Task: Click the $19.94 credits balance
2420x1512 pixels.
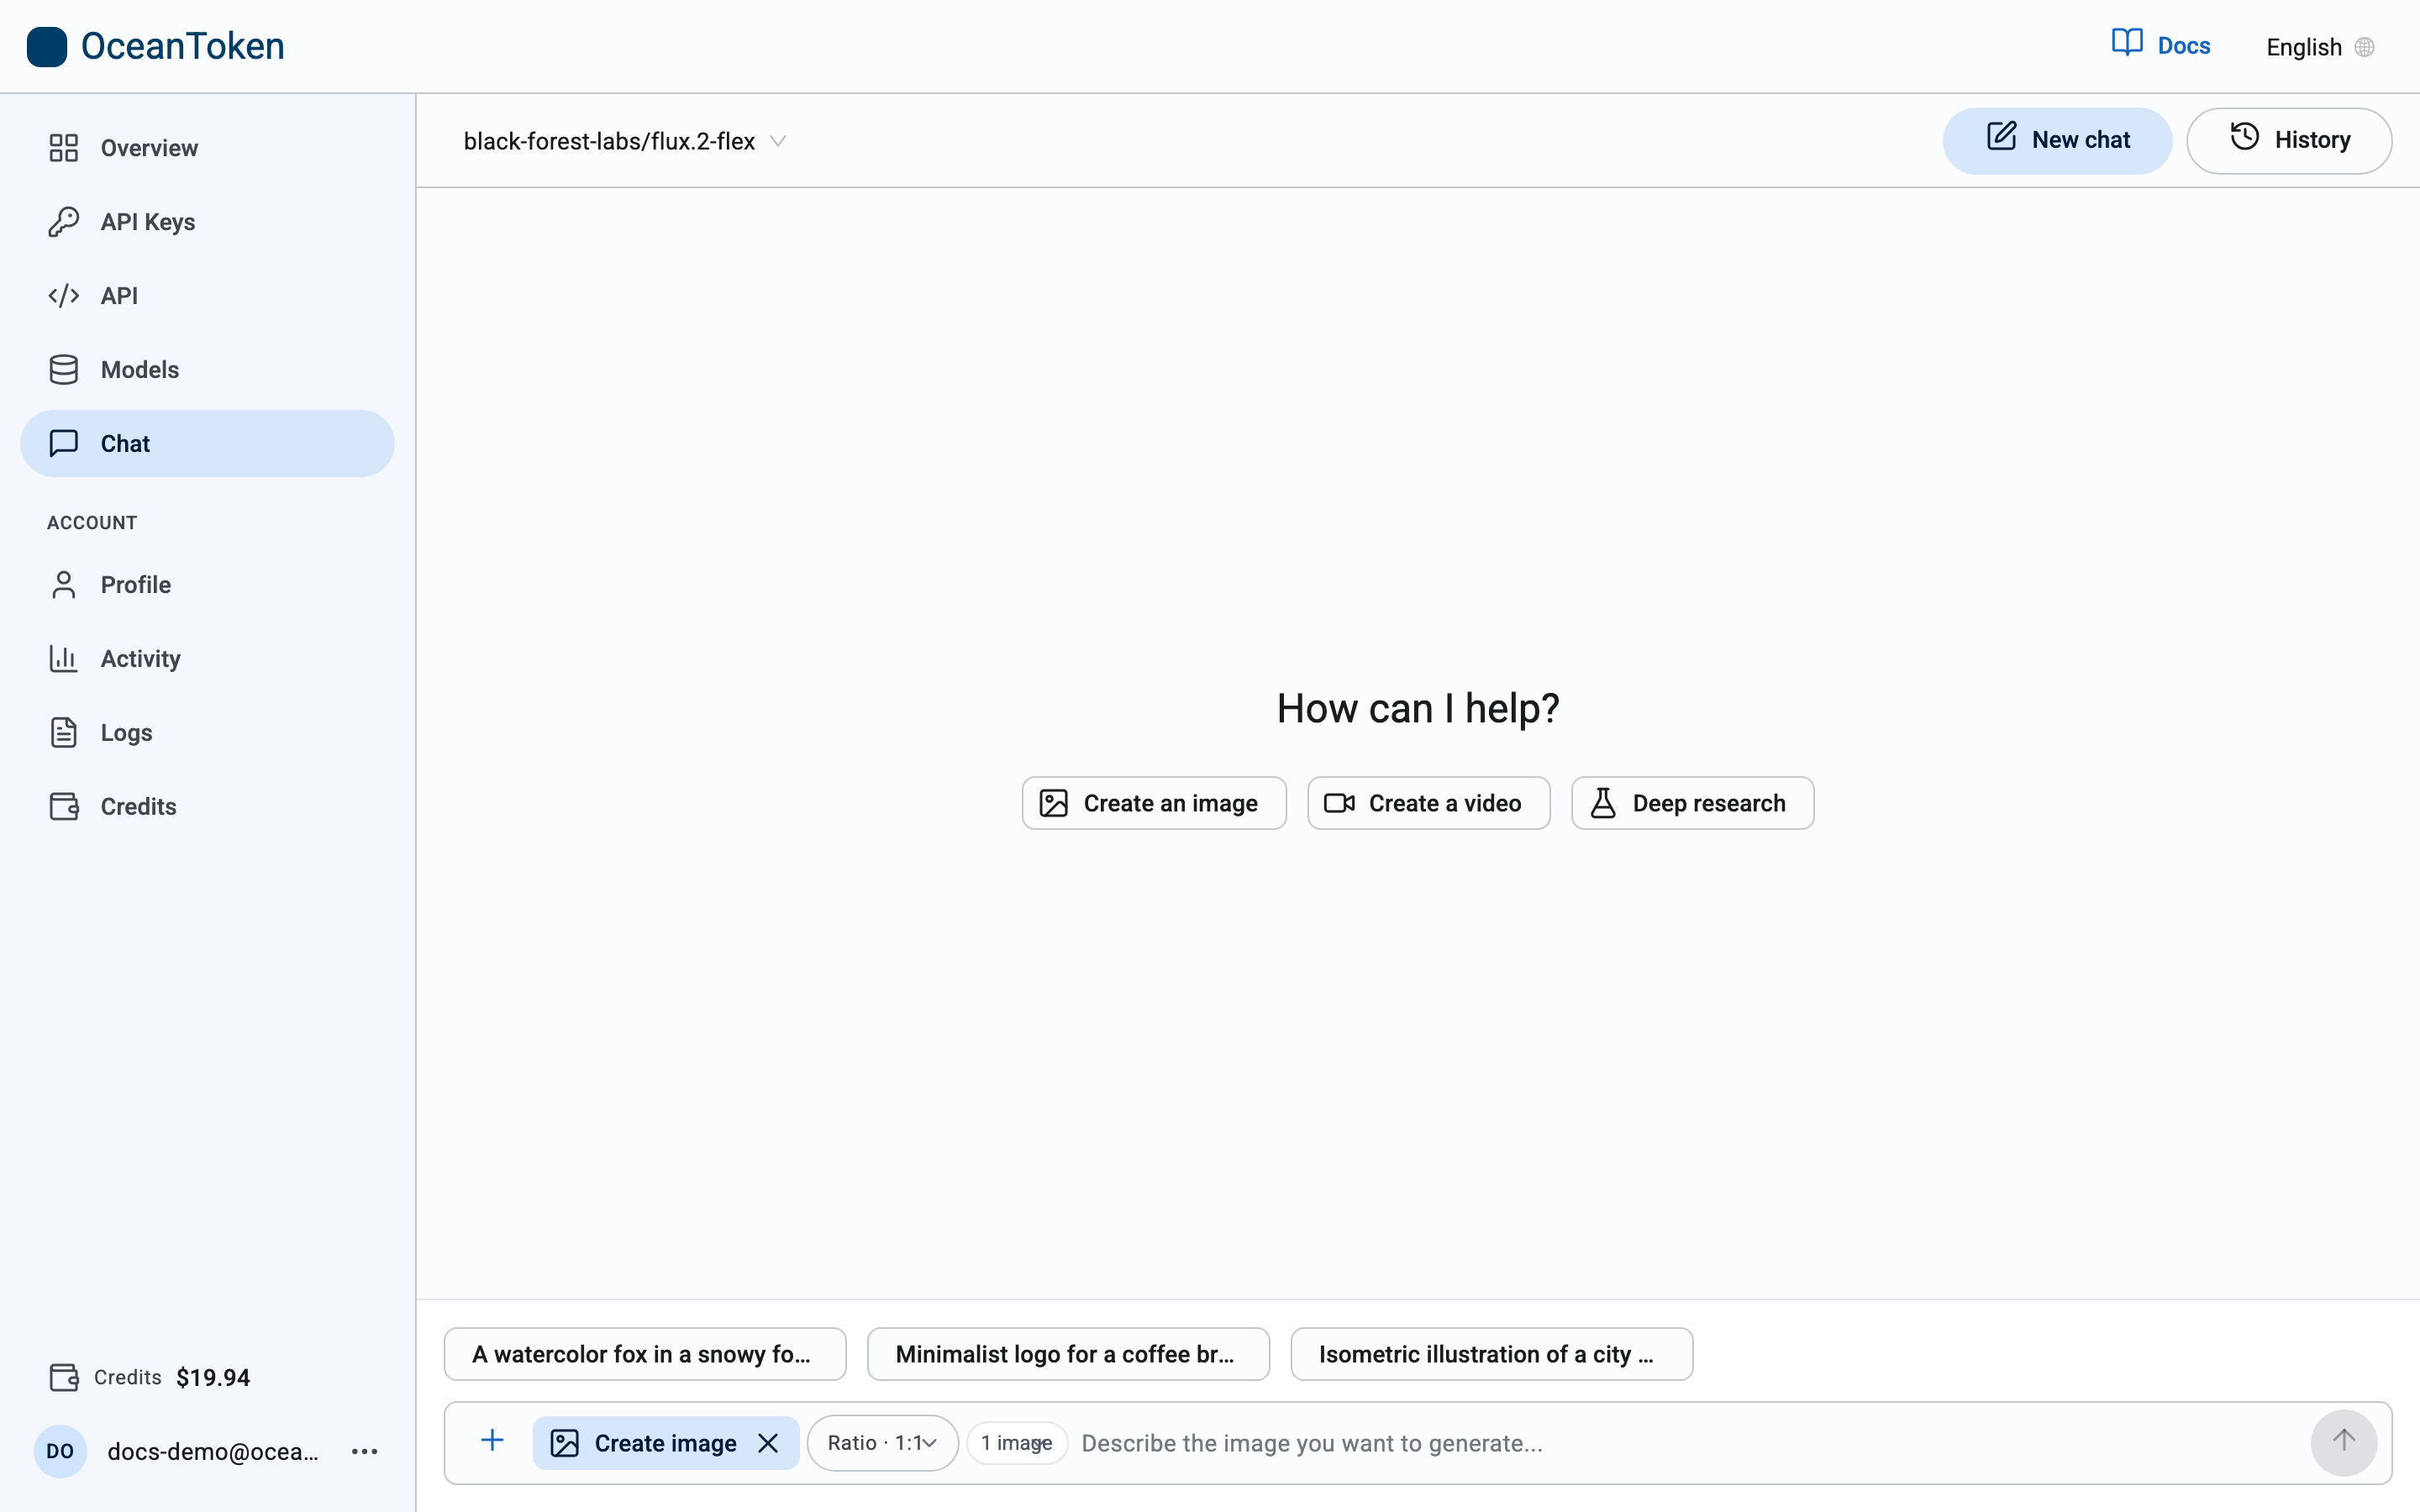Action: click(x=213, y=1377)
